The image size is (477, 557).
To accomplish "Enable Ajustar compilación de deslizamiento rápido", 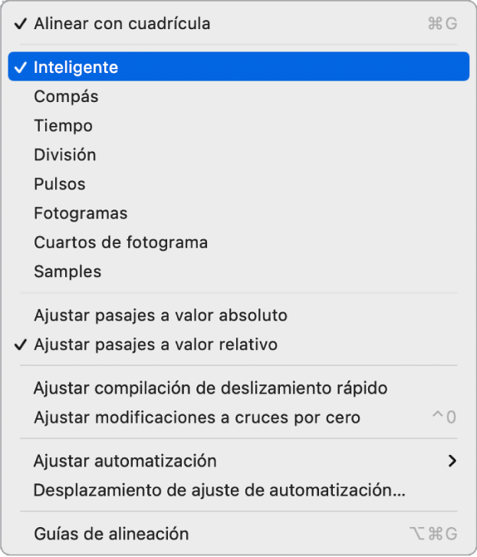I will (x=210, y=388).
